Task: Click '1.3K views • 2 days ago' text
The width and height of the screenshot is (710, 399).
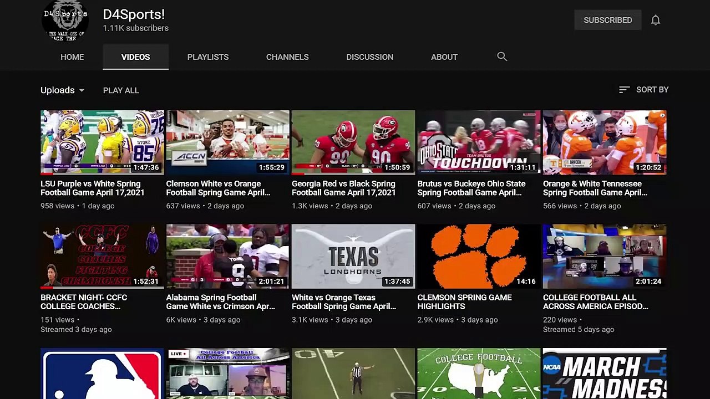Action: coord(332,206)
